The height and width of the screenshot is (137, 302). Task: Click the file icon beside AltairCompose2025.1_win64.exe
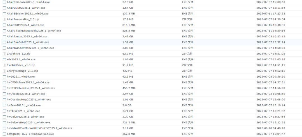coord(4,2)
